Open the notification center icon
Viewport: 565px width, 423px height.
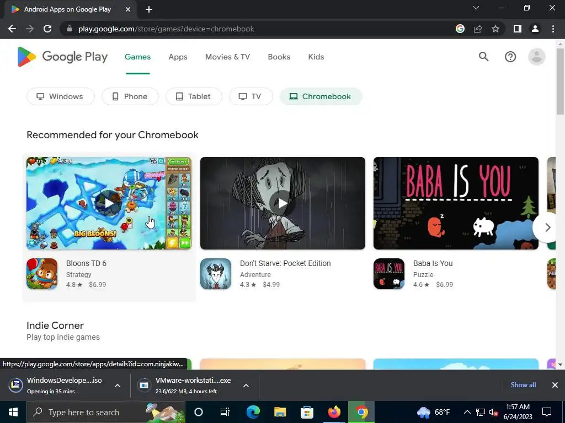[547, 412]
